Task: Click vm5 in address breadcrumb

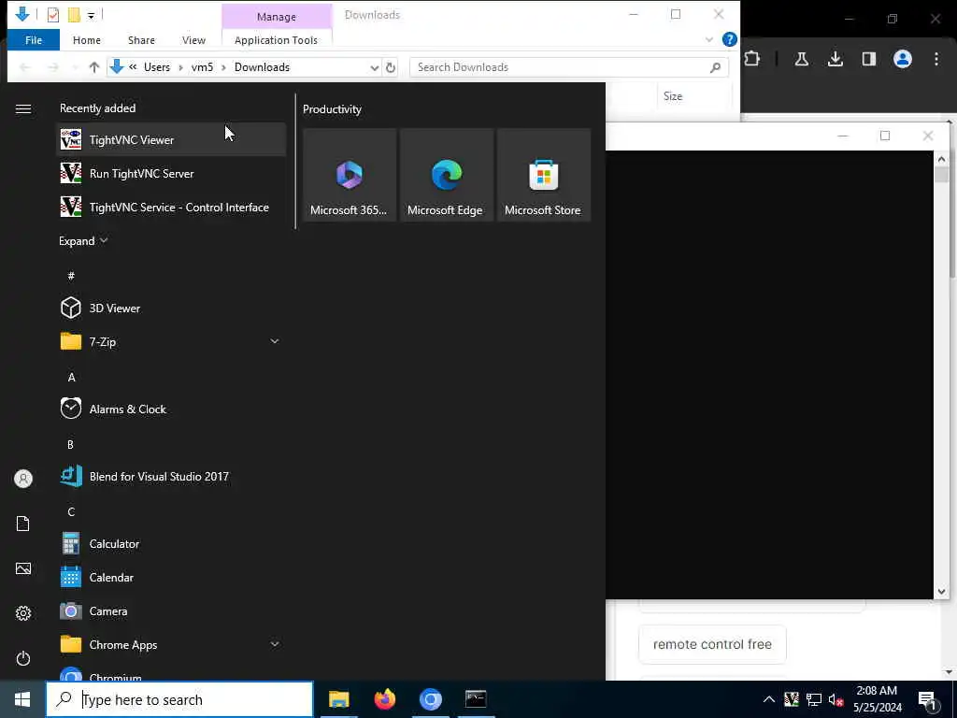Action: [202, 67]
